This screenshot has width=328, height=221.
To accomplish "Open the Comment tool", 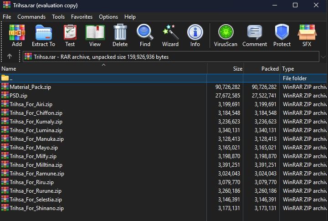I will tap(254, 32).
